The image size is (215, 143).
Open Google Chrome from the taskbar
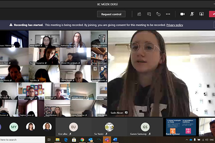pos(82,140)
